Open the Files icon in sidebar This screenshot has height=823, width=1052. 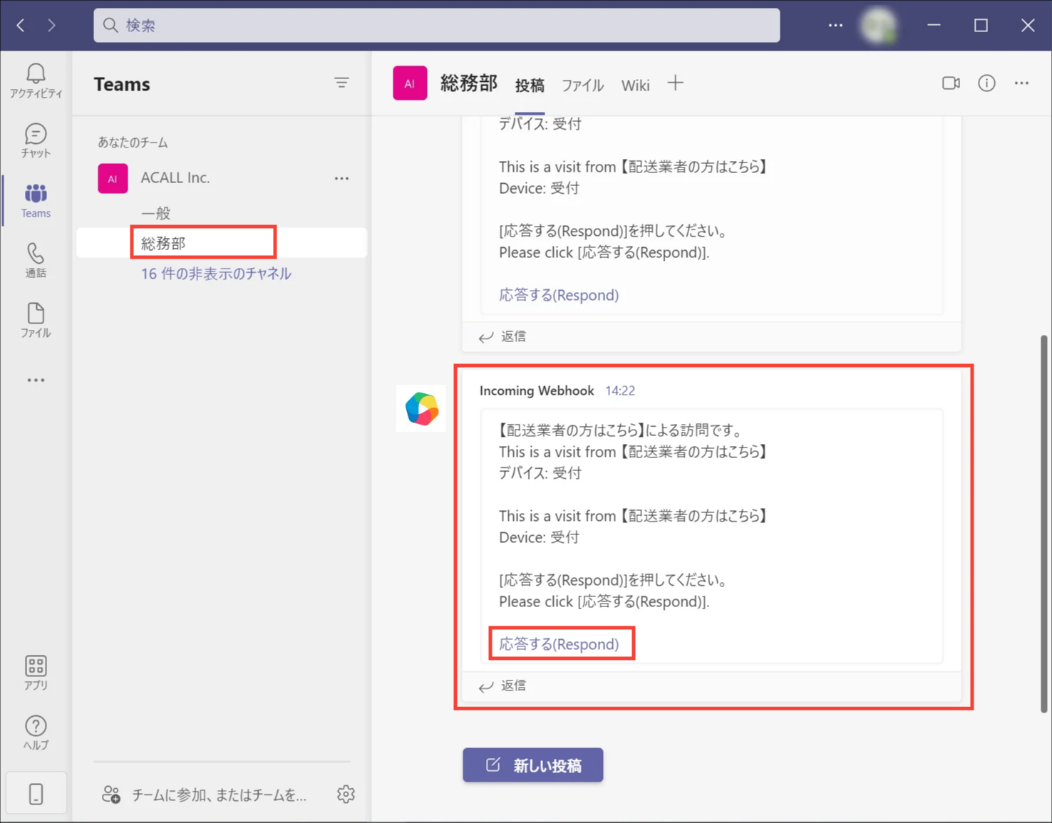coord(36,319)
